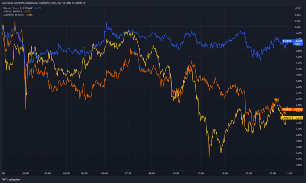The height and width of the screenshot is (183, 306).
Task: Click the TradingView logo at the bottom
Action: (11, 179)
